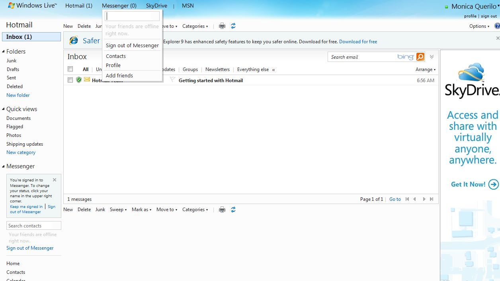The height and width of the screenshot is (281, 500).
Task: Expand advanced search with the double chevron
Action: (431, 57)
